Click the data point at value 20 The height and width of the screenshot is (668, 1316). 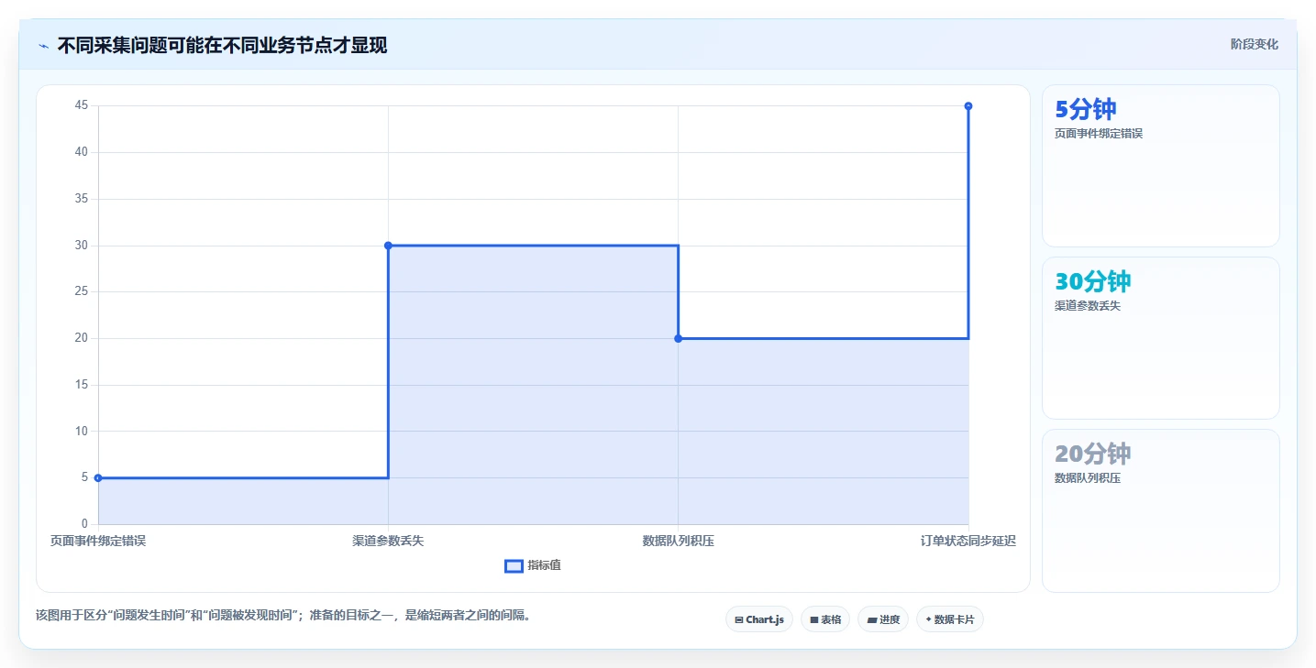point(679,338)
